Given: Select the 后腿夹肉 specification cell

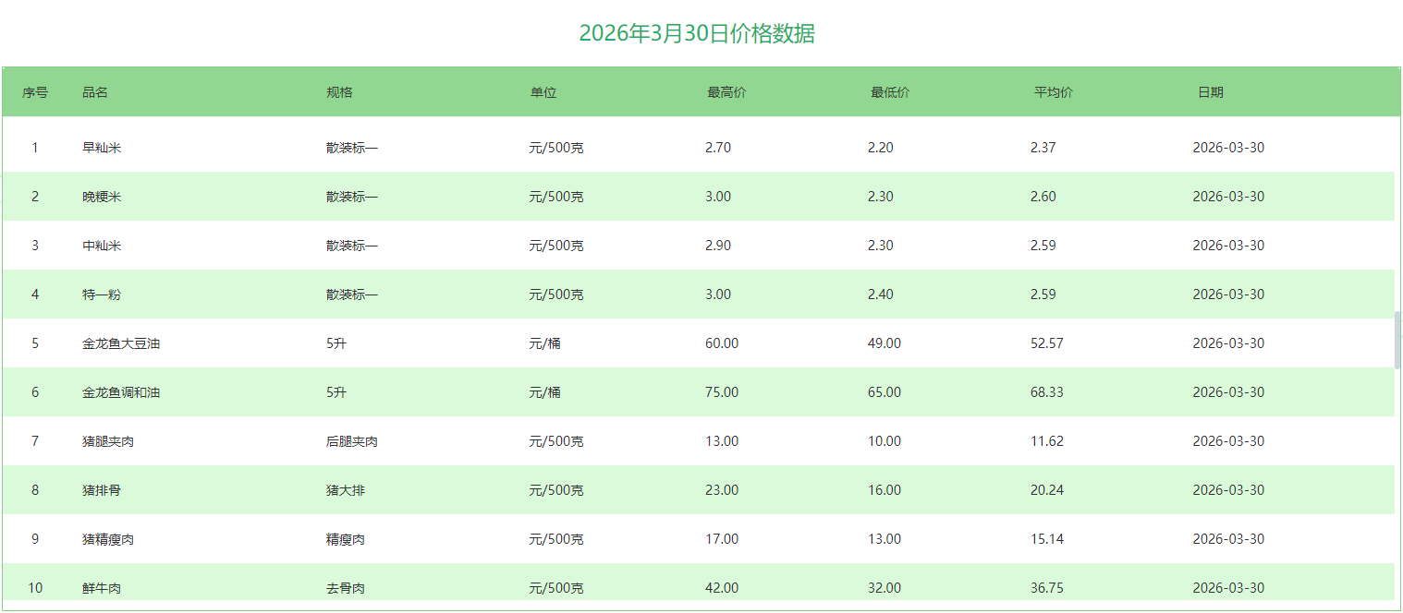Looking at the screenshot, I should pyautogui.click(x=352, y=441).
